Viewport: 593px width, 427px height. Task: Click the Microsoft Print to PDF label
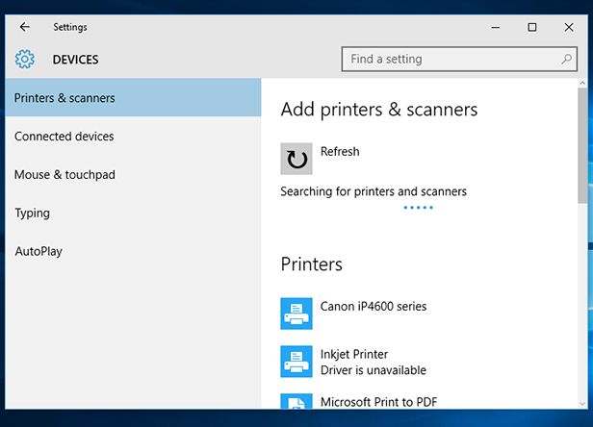coord(378,402)
